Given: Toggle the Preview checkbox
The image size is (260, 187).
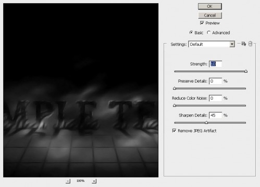Looking at the screenshot, I should 202,23.
